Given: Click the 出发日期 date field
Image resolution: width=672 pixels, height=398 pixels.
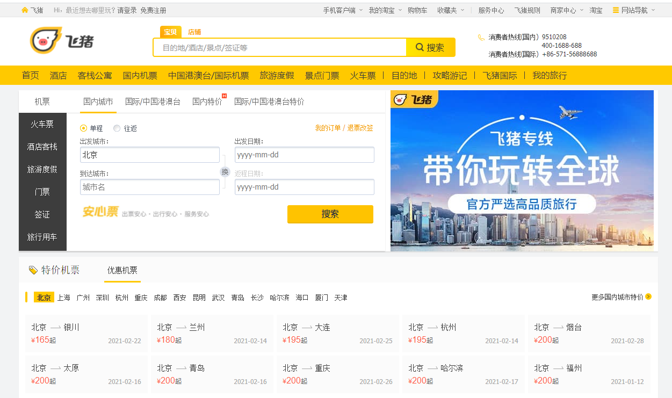Looking at the screenshot, I should tap(305, 155).
